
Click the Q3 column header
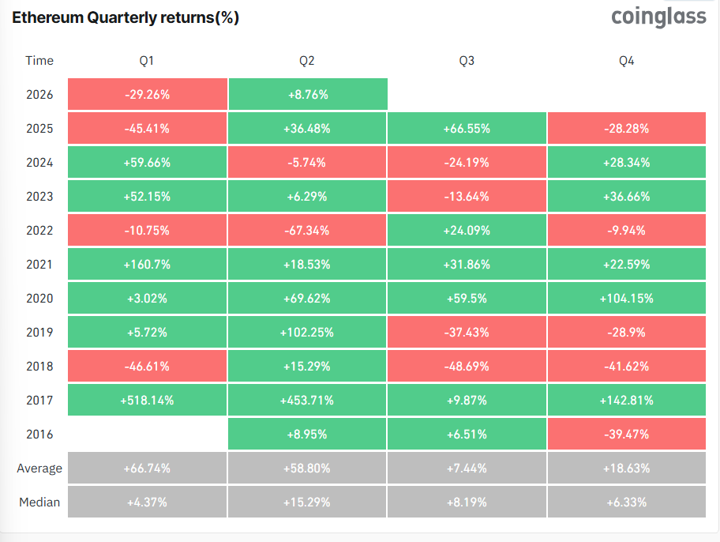tap(467, 61)
